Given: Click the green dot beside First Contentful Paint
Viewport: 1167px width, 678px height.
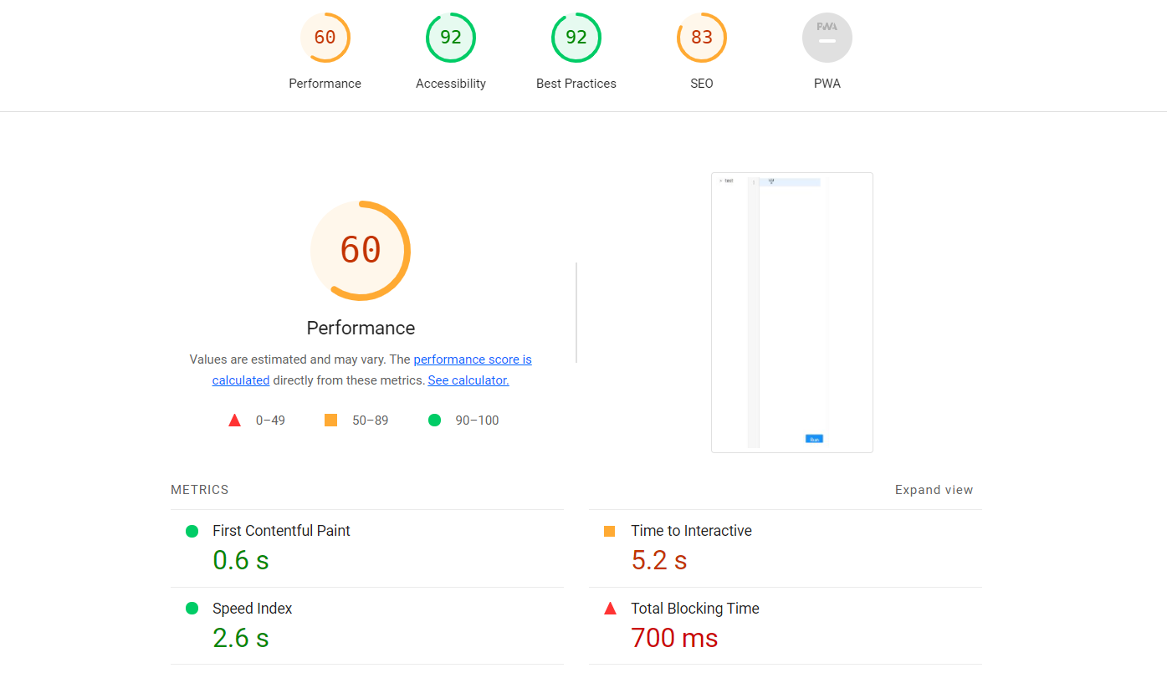Looking at the screenshot, I should [x=192, y=531].
